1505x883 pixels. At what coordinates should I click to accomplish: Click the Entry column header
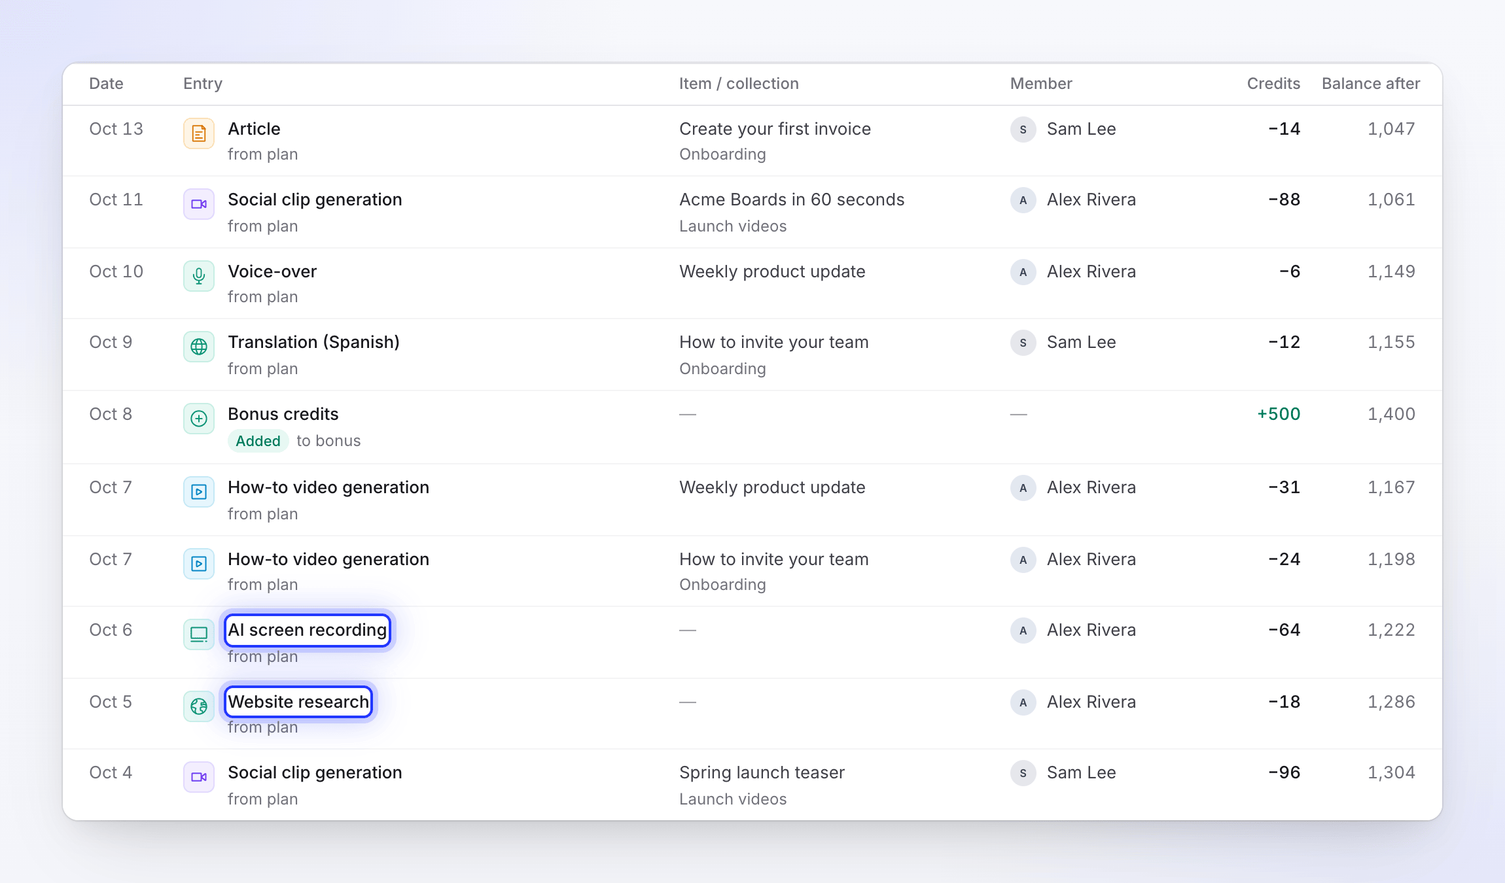coord(203,84)
